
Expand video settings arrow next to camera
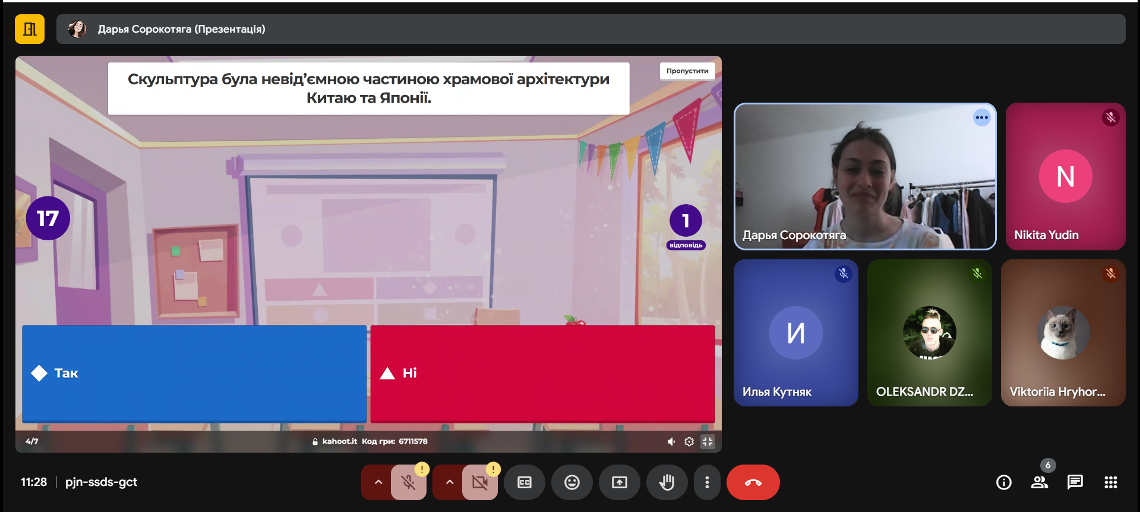(449, 482)
